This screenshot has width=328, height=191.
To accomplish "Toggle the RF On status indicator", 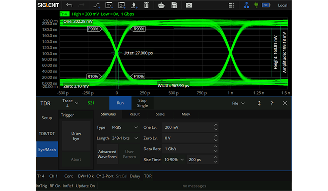I will (x=55, y=186).
